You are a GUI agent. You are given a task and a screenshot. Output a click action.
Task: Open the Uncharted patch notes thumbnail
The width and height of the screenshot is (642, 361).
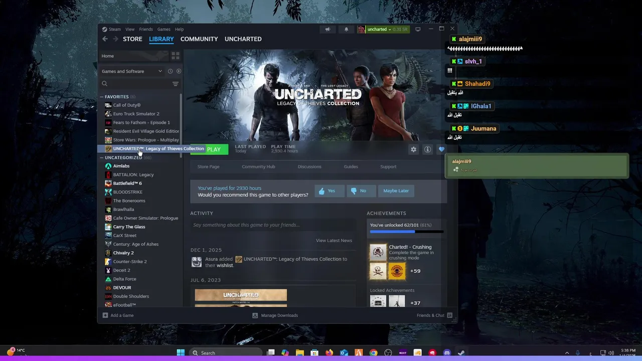pyautogui.click(x=241, y=298)
